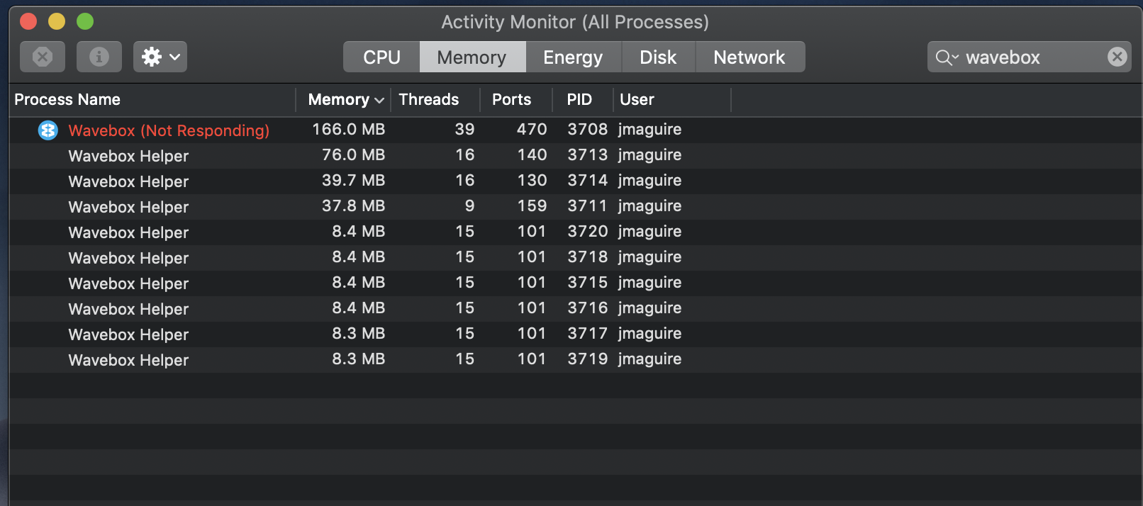
Task: Select Wavebox Helper with PID 3720
Action: click(x=575, y=232)
